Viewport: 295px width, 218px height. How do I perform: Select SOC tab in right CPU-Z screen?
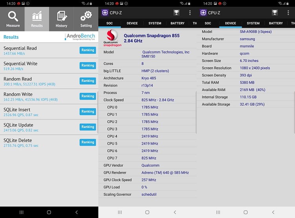pyautogui.click(x=208, y=23)
